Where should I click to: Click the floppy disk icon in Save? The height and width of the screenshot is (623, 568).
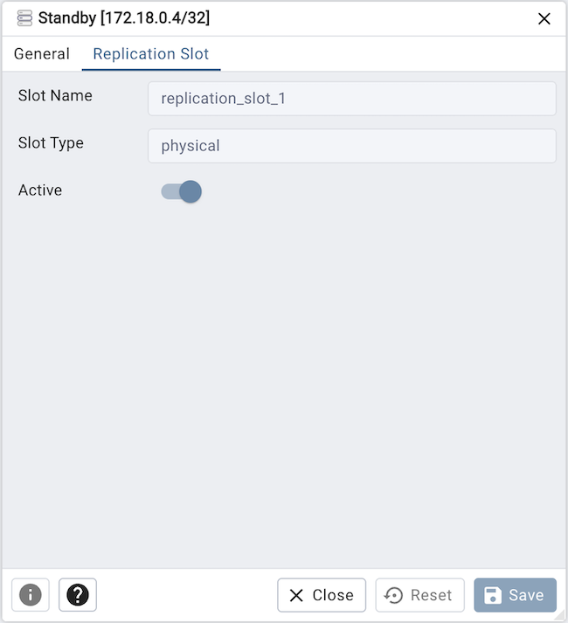tap(493, 595)
